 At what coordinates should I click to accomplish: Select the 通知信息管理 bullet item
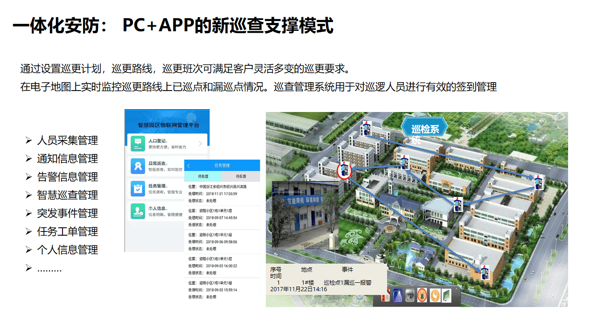68,159
